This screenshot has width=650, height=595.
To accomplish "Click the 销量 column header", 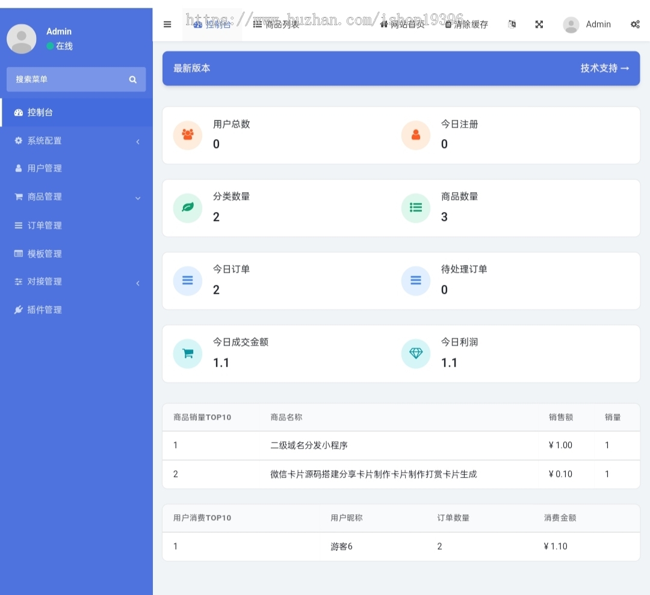I will (x=612, y=417).
